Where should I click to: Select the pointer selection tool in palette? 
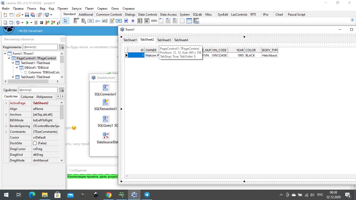66,21
